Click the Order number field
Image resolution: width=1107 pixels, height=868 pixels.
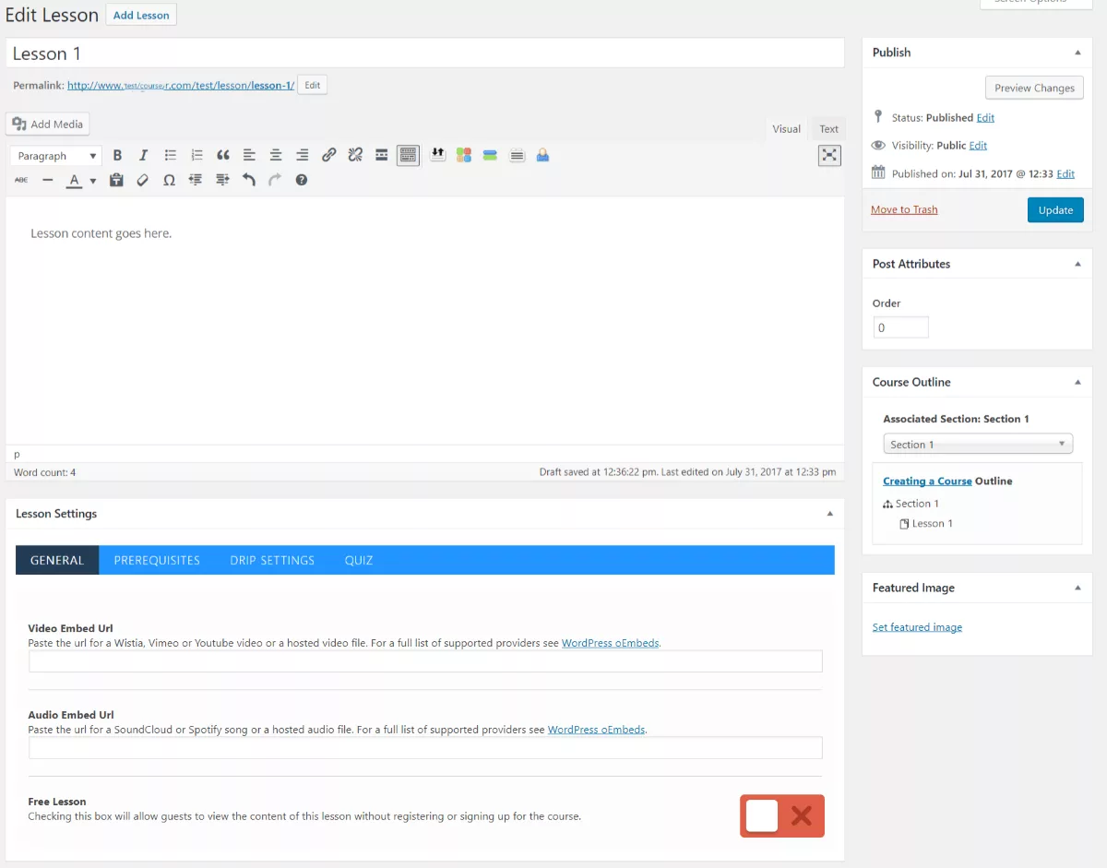point(900,327)
